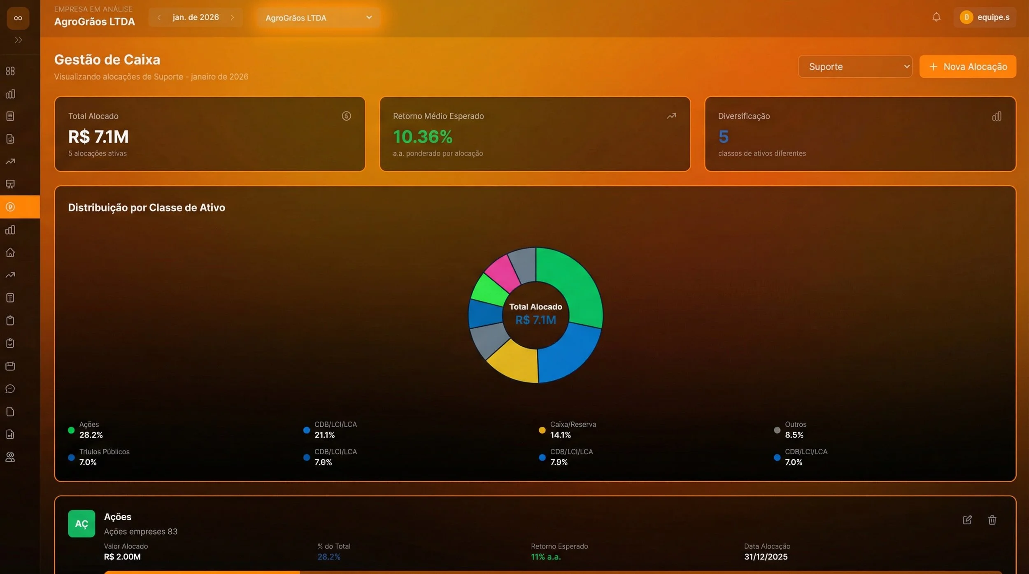Click the infinity logo icon

[x=18, y=18]
